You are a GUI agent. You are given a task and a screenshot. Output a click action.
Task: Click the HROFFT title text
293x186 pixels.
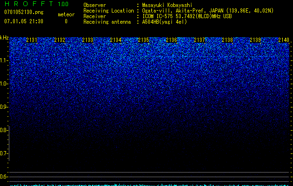pyautogui.click(x=29, y=4)
